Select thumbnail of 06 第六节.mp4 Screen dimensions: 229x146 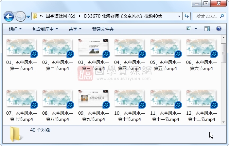(202, 49)
